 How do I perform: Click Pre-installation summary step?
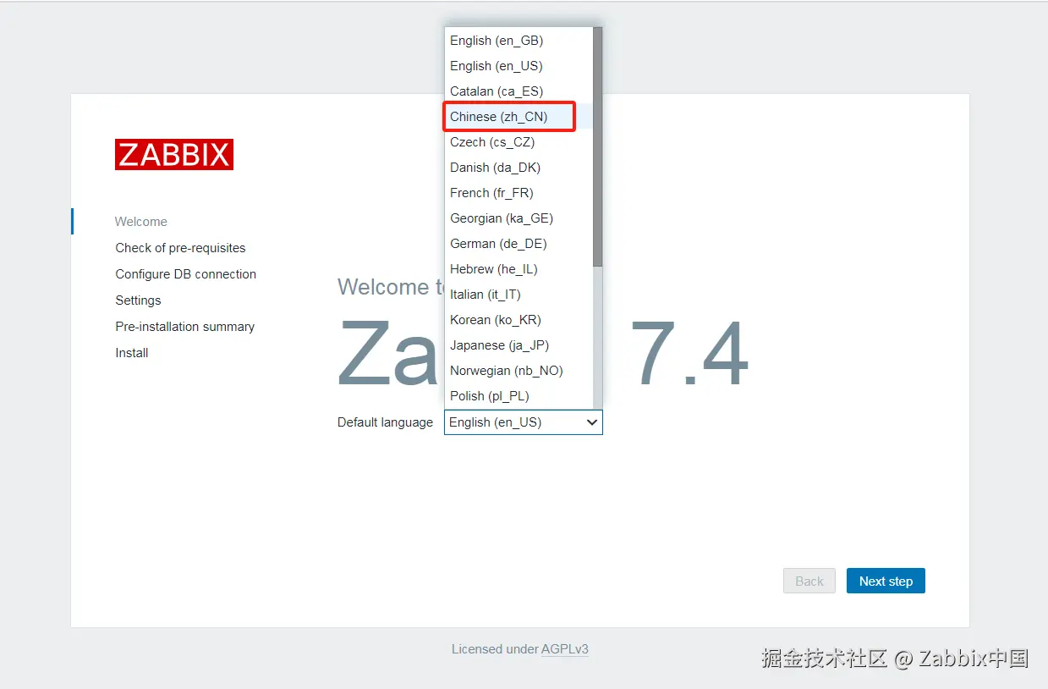[x=185, y=327]
